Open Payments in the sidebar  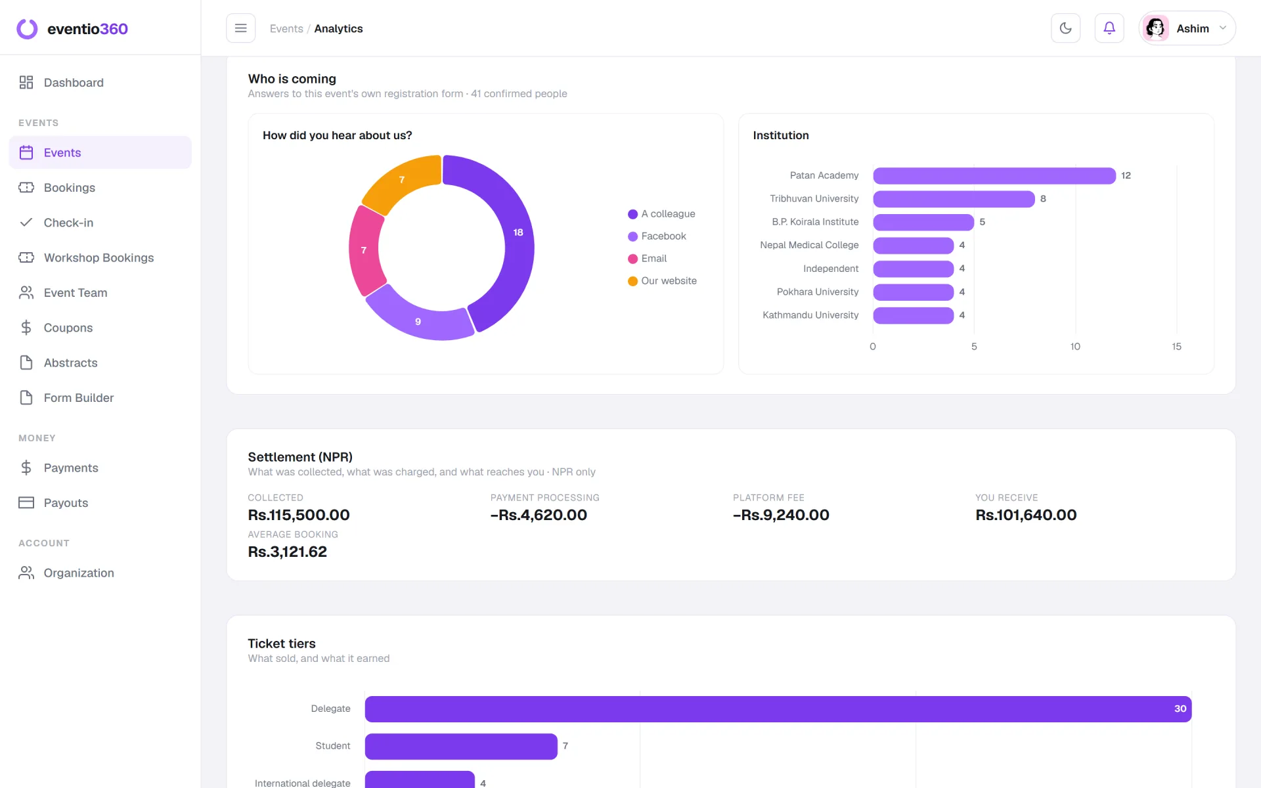[x=100, y=468]
